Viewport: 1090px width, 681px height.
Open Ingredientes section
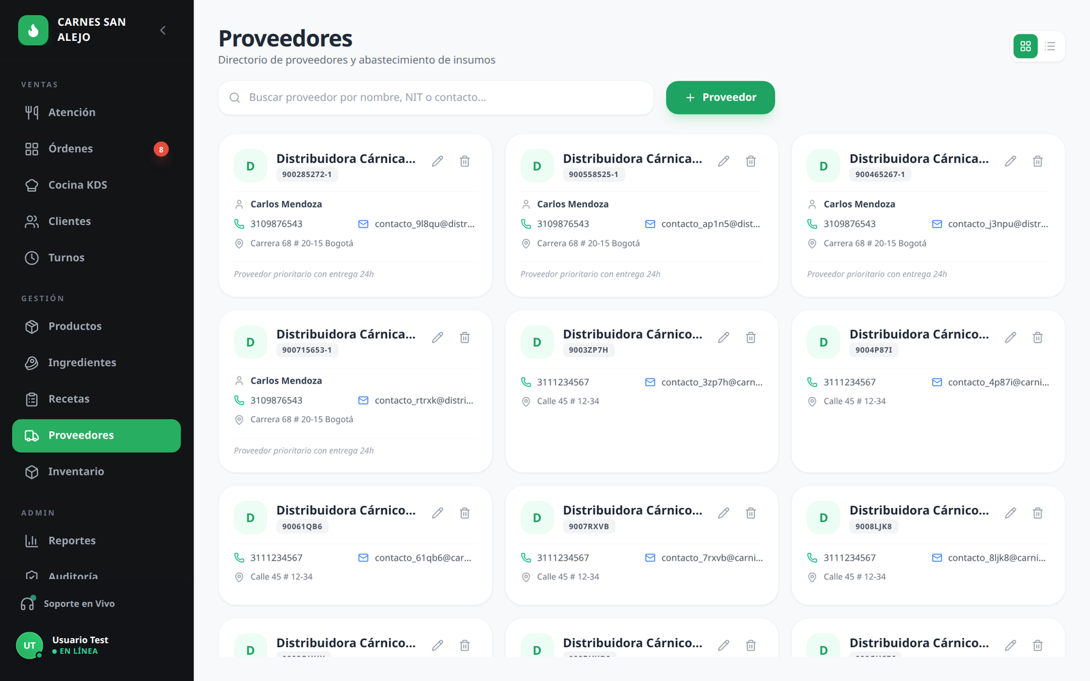pos(96,362)
